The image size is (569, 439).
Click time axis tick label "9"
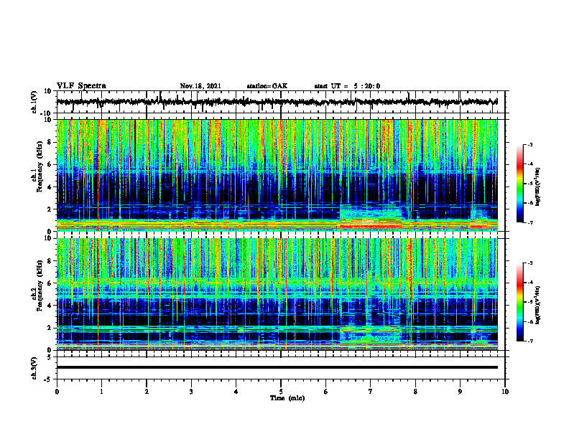pyautogui.click(x=460, y=392)
